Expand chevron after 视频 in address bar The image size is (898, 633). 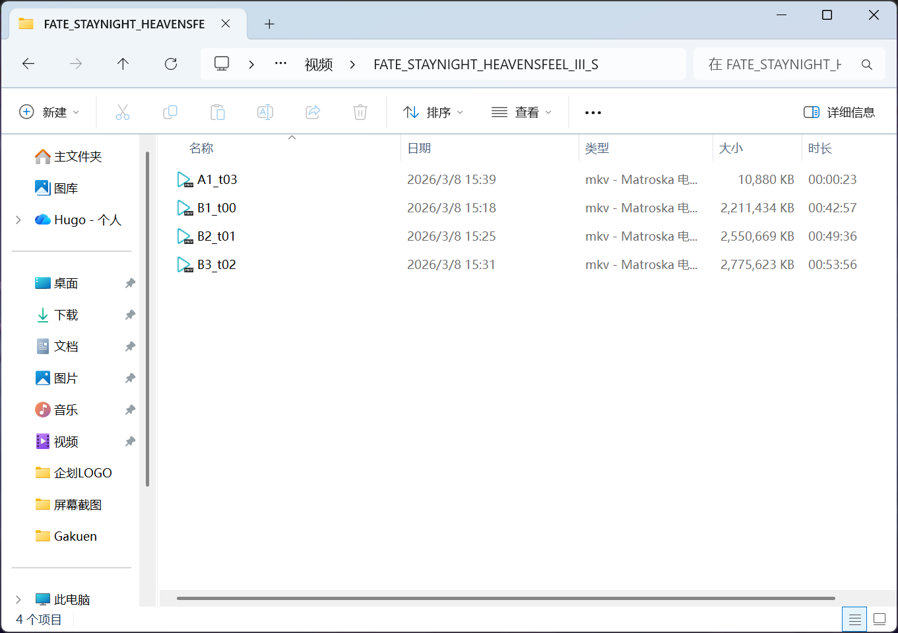[x=352, y=64]
